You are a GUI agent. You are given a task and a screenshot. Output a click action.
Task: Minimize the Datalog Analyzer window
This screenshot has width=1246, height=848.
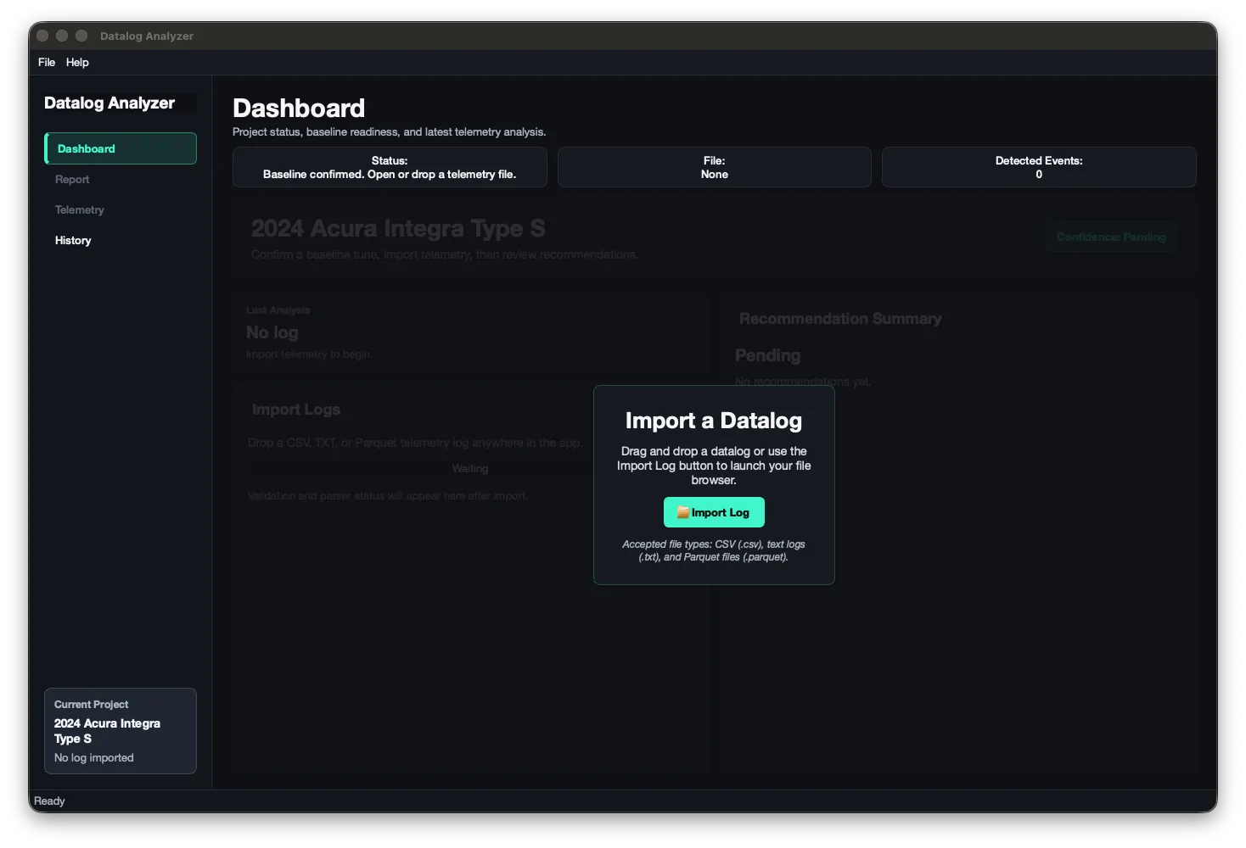(62, 36)
